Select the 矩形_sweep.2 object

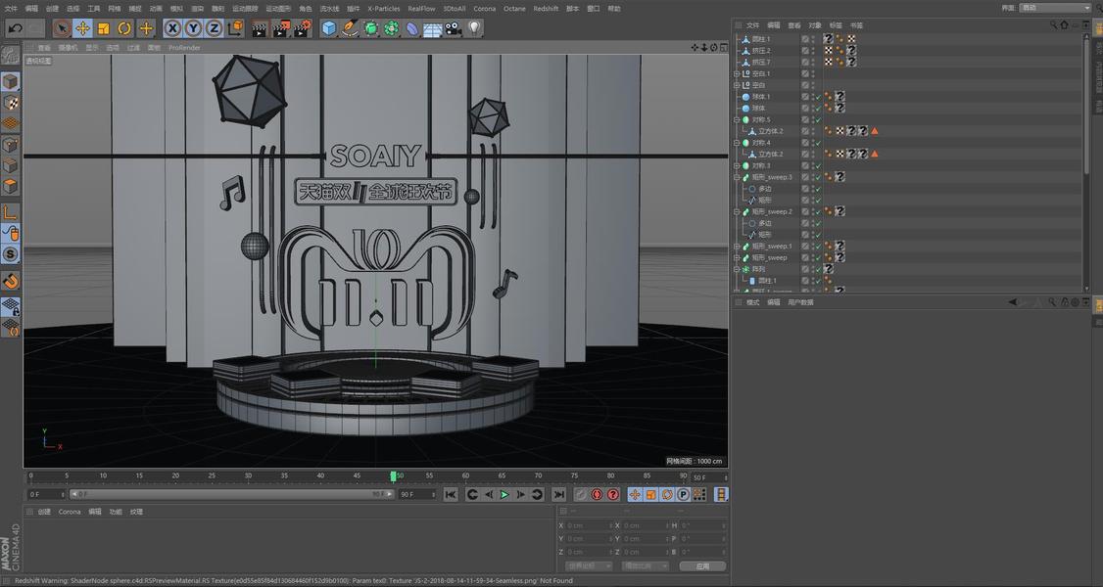tap(772, 211)
